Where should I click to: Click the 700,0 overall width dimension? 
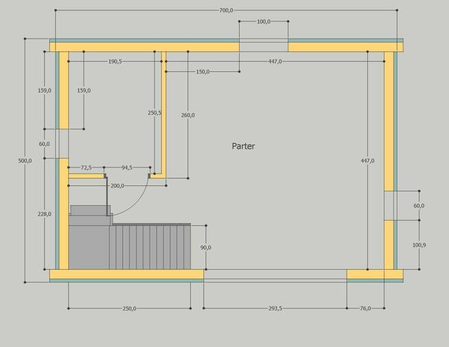226,10
